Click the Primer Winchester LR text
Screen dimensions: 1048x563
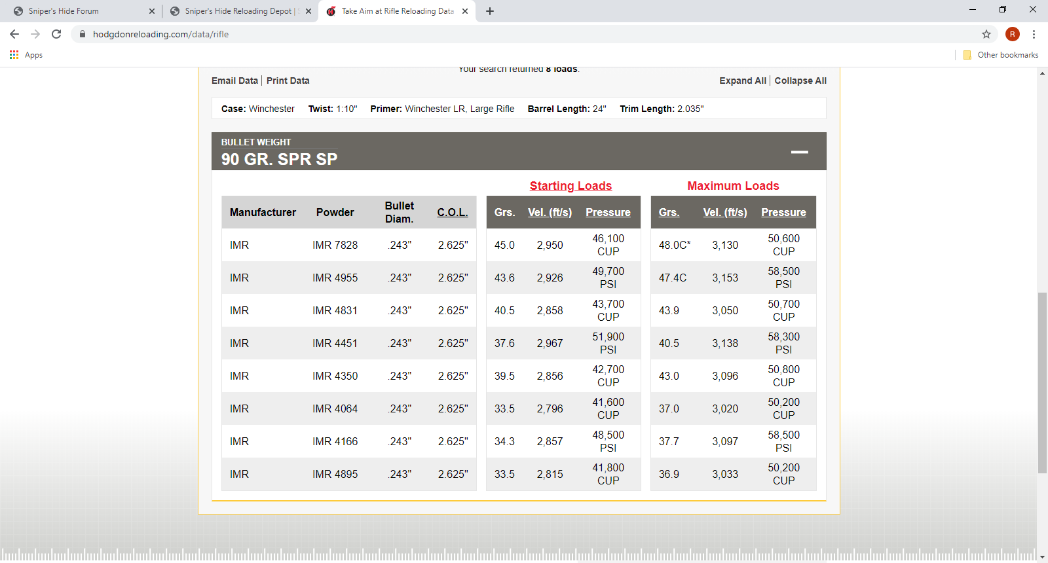point(442,109)
